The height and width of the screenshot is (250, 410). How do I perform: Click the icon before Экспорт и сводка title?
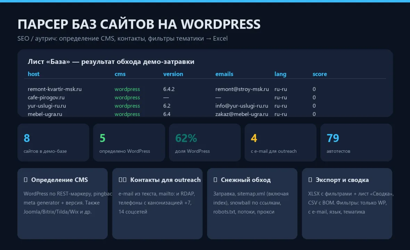click(x=310, y=180)
